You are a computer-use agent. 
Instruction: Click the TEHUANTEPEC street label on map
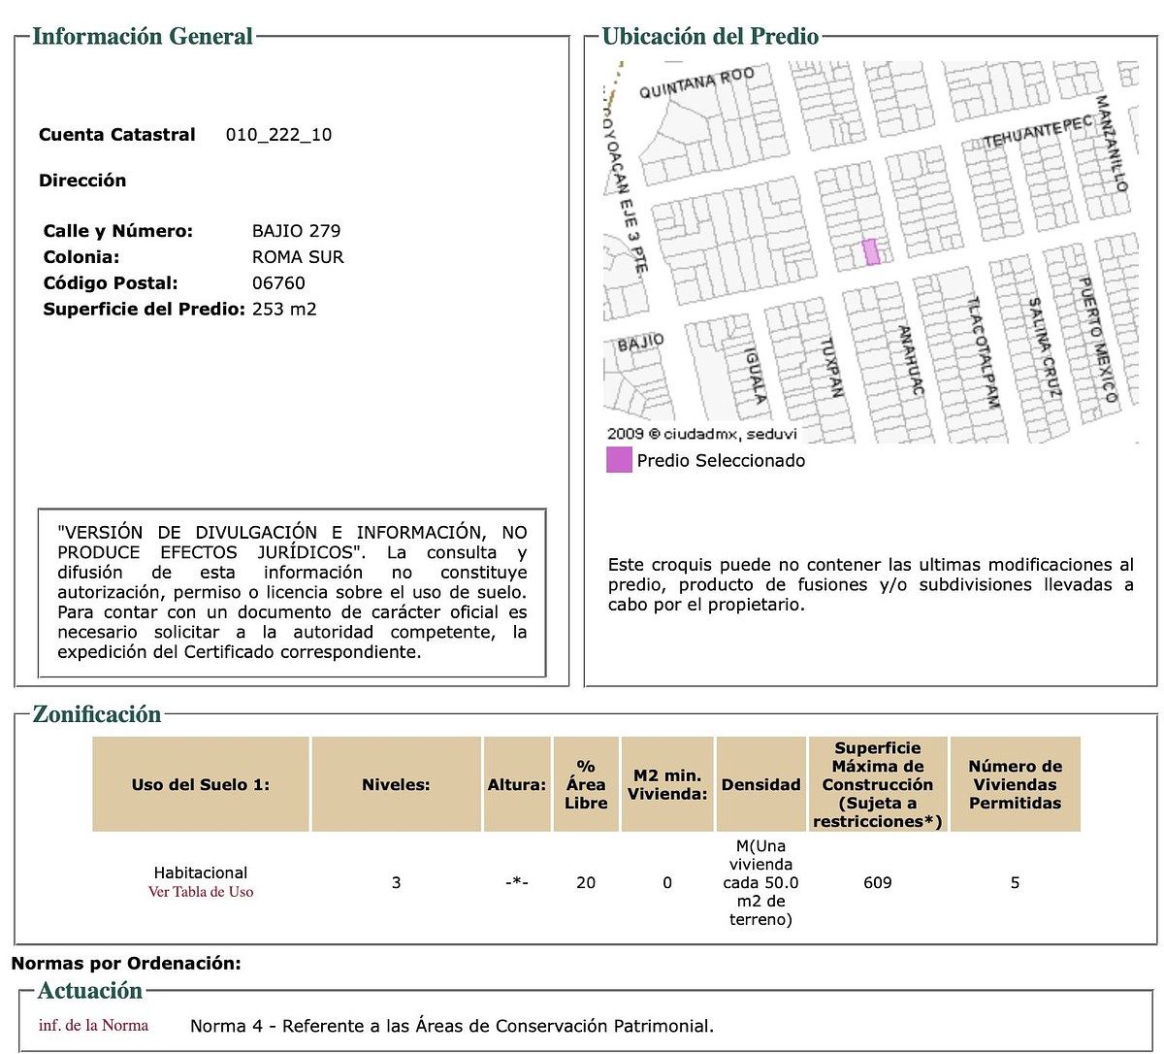click(1037, 132)
